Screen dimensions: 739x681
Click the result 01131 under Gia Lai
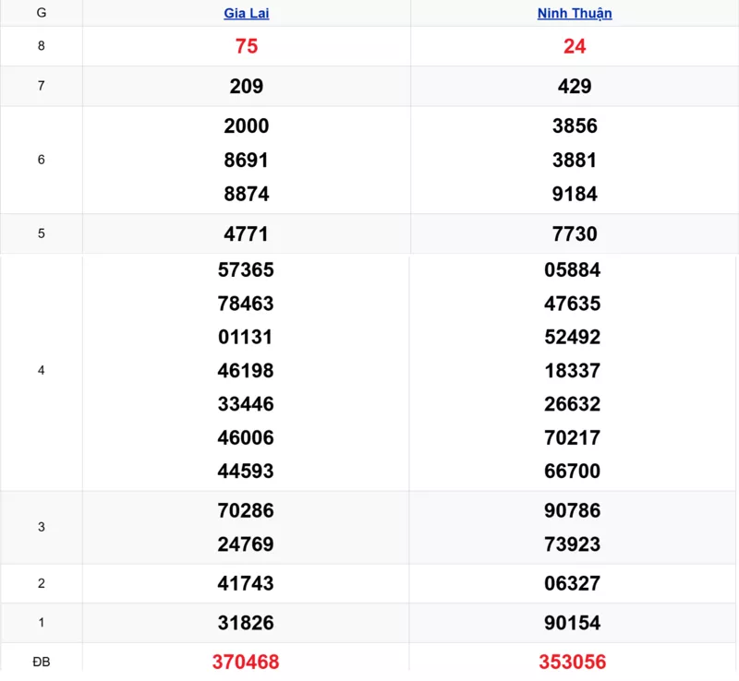[247, 337]
